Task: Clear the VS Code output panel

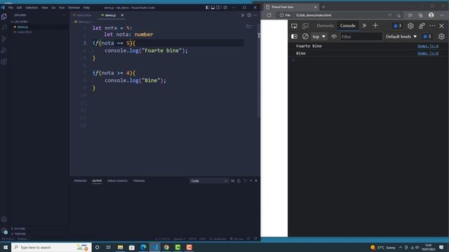Action: click(232, 181)
